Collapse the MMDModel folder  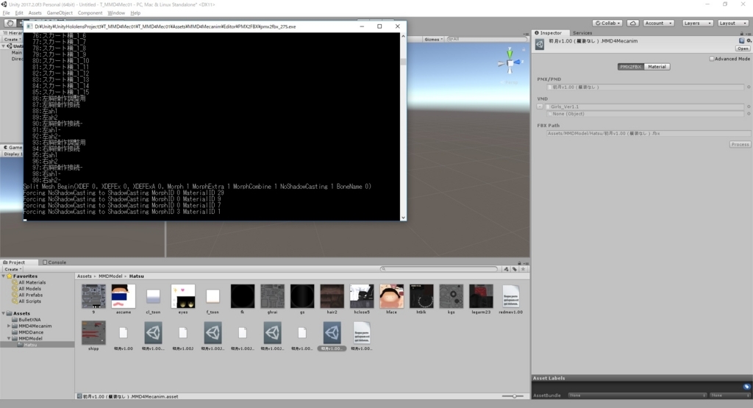coord(9,338)
